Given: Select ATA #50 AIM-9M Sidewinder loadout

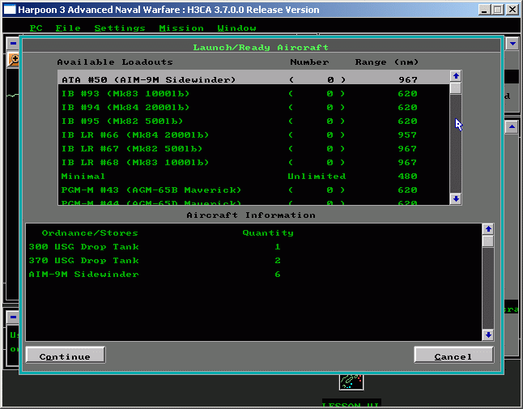Looking at the screenshot, I should tap(254, 79).
